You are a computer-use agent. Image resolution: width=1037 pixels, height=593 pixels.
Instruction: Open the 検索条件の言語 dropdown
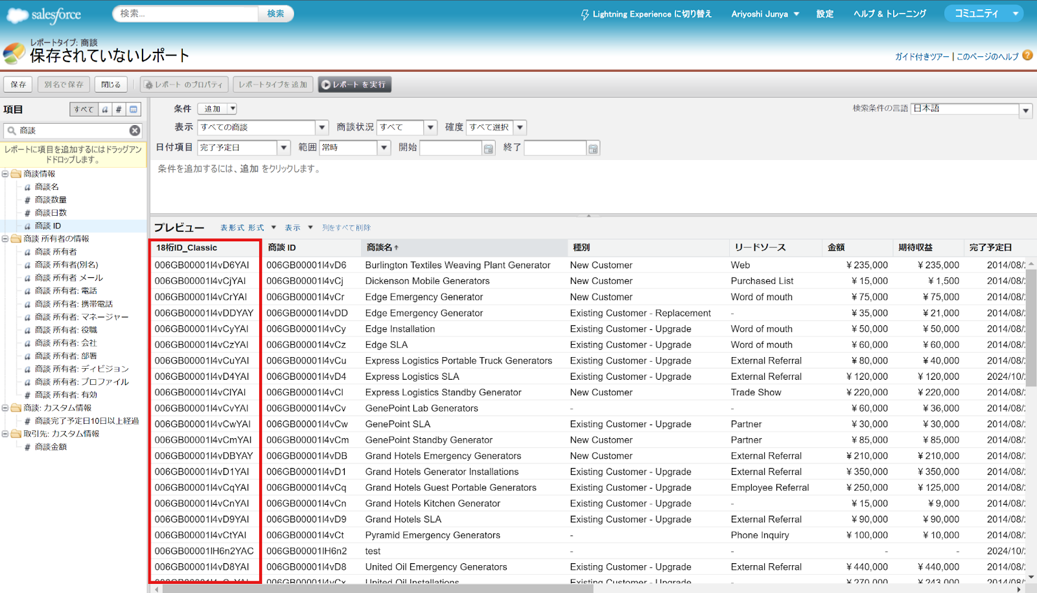point(1025,108)
